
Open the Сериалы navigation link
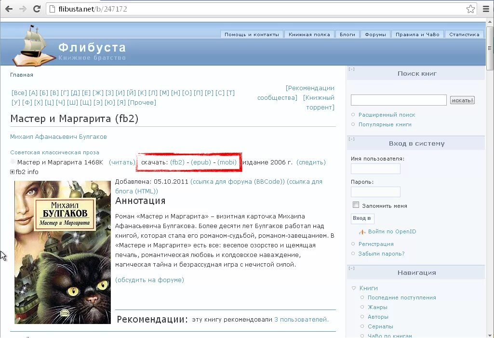(x=380, y=326)
